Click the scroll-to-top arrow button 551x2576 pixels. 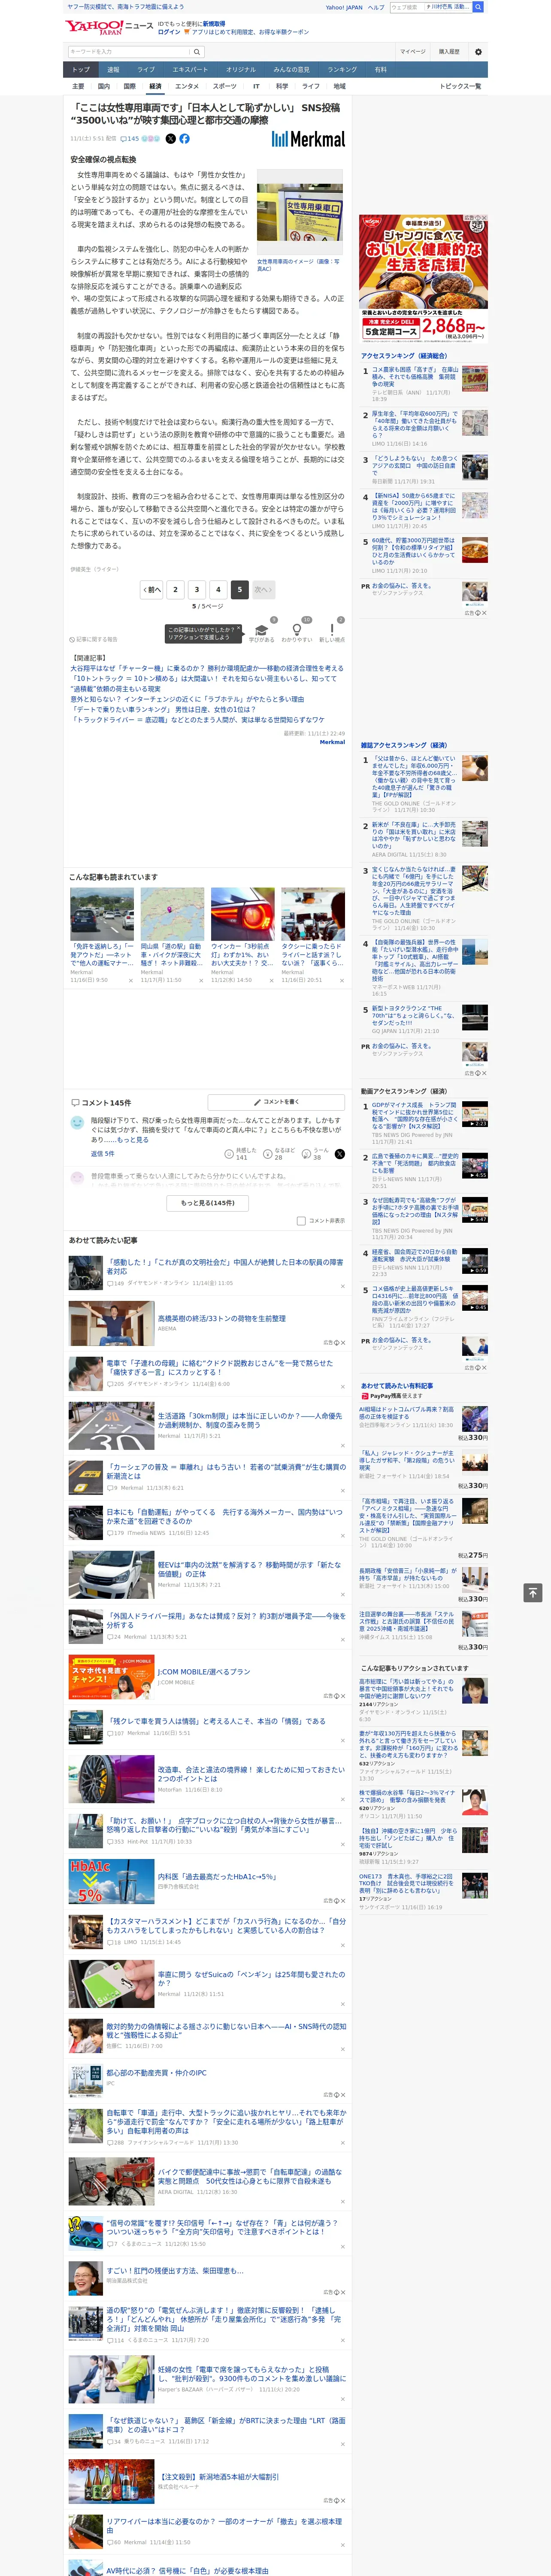[x=533, y=1592]
